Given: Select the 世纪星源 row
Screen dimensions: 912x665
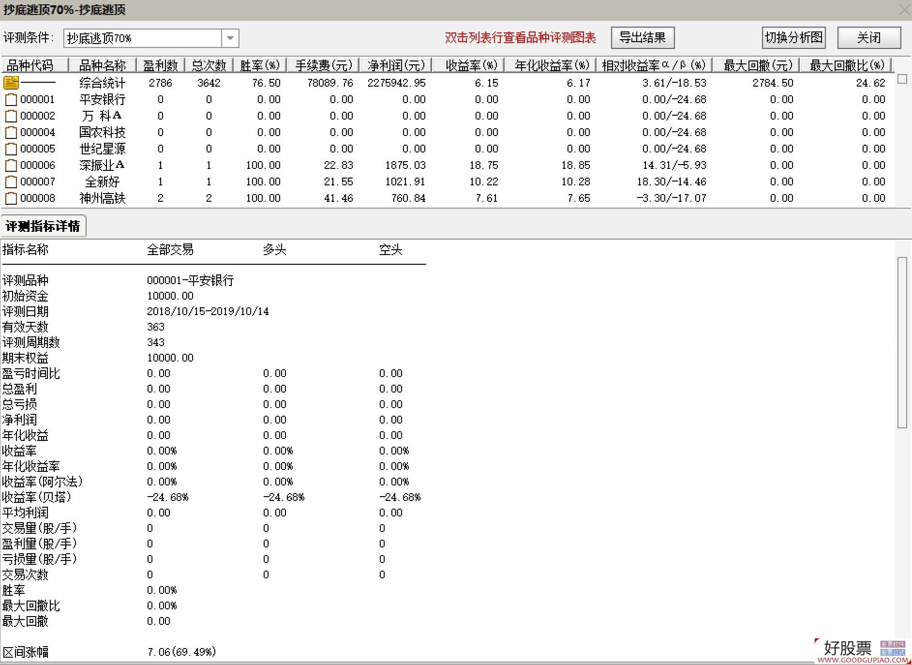Looking at the screenshot, I should (447, 149).
